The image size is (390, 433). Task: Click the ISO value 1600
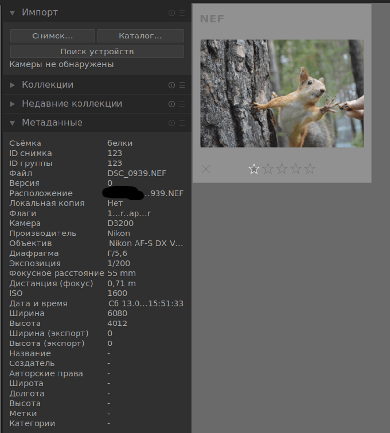click(x=117, y=293)
